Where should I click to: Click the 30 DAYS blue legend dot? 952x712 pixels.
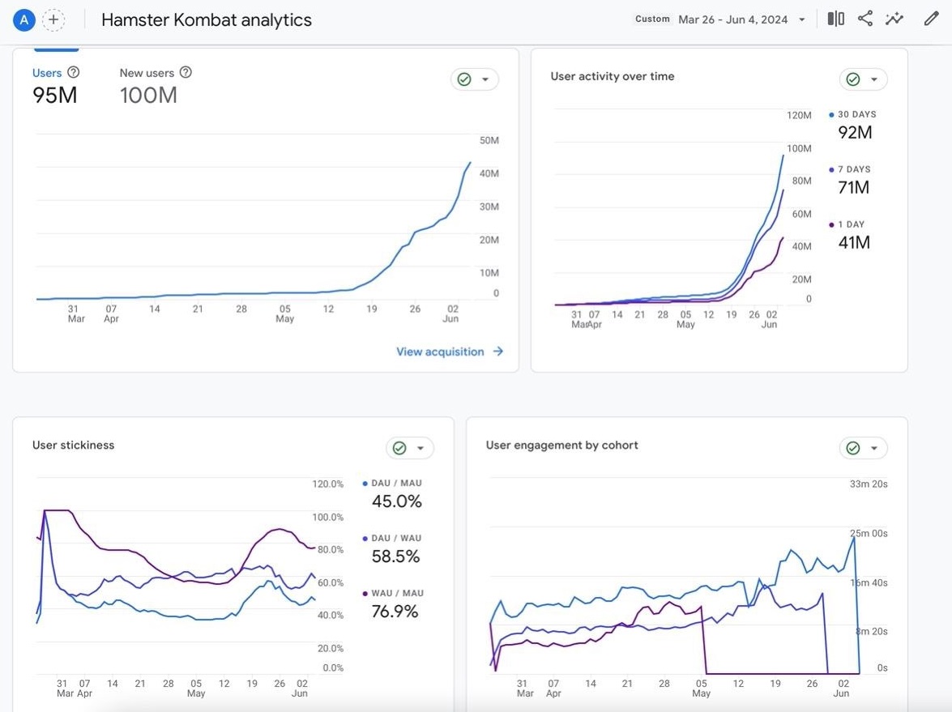(x=831, y=115)
